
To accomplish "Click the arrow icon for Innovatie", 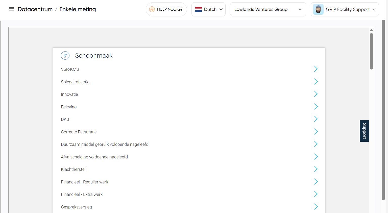I will 316,94.
